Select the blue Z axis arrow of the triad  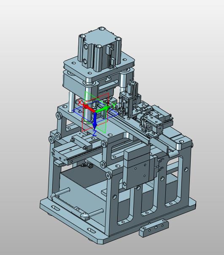94,121
